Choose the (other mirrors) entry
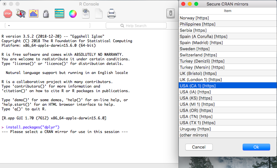 (228, 135)
